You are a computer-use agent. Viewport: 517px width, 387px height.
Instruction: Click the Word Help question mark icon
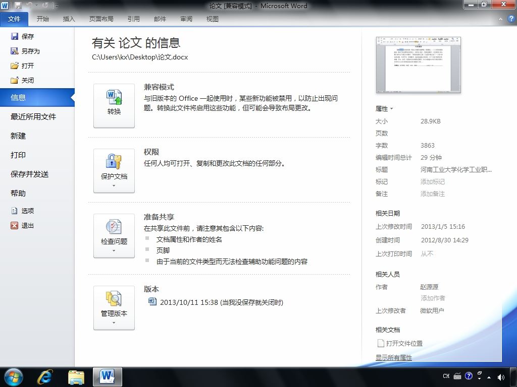coord(511,19)
